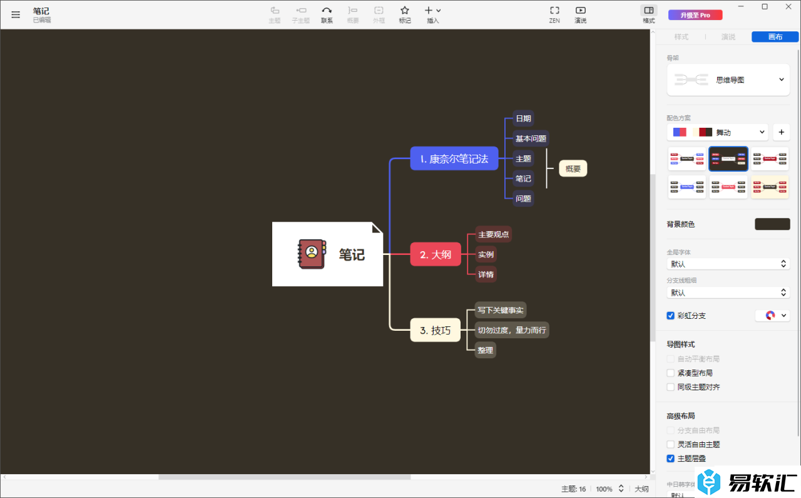Image resolution: width=801 pixels, height=498 pixels.
Task: Select the 3. 技巧 branch topic
Action: (x=436, y=330)
